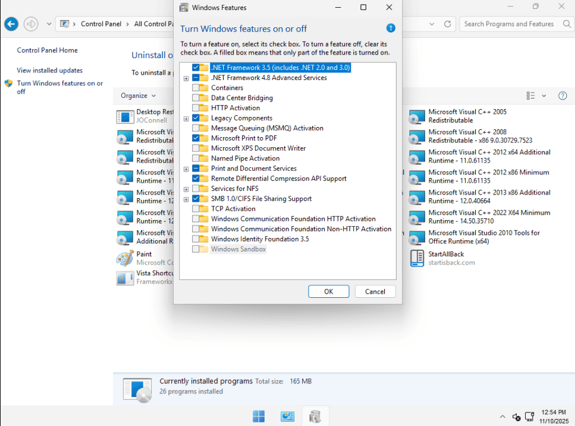Expand Legacy Components tree node

[x=186, y=119]
